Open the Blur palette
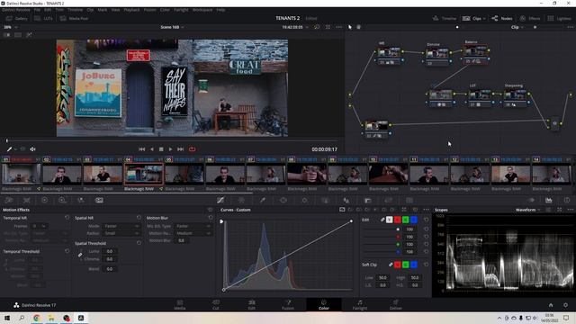The image size is (576, 324). (x=346, y=200)
